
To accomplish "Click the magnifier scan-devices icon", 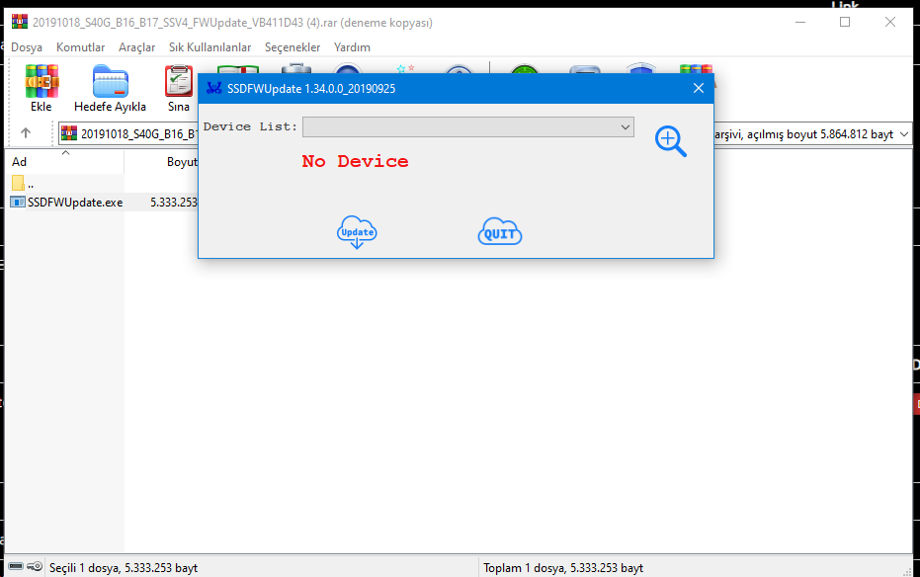I will point(671,141).
